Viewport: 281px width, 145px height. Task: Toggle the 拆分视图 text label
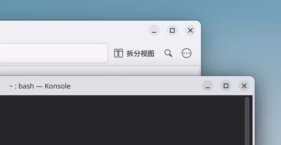pos(140,53)
